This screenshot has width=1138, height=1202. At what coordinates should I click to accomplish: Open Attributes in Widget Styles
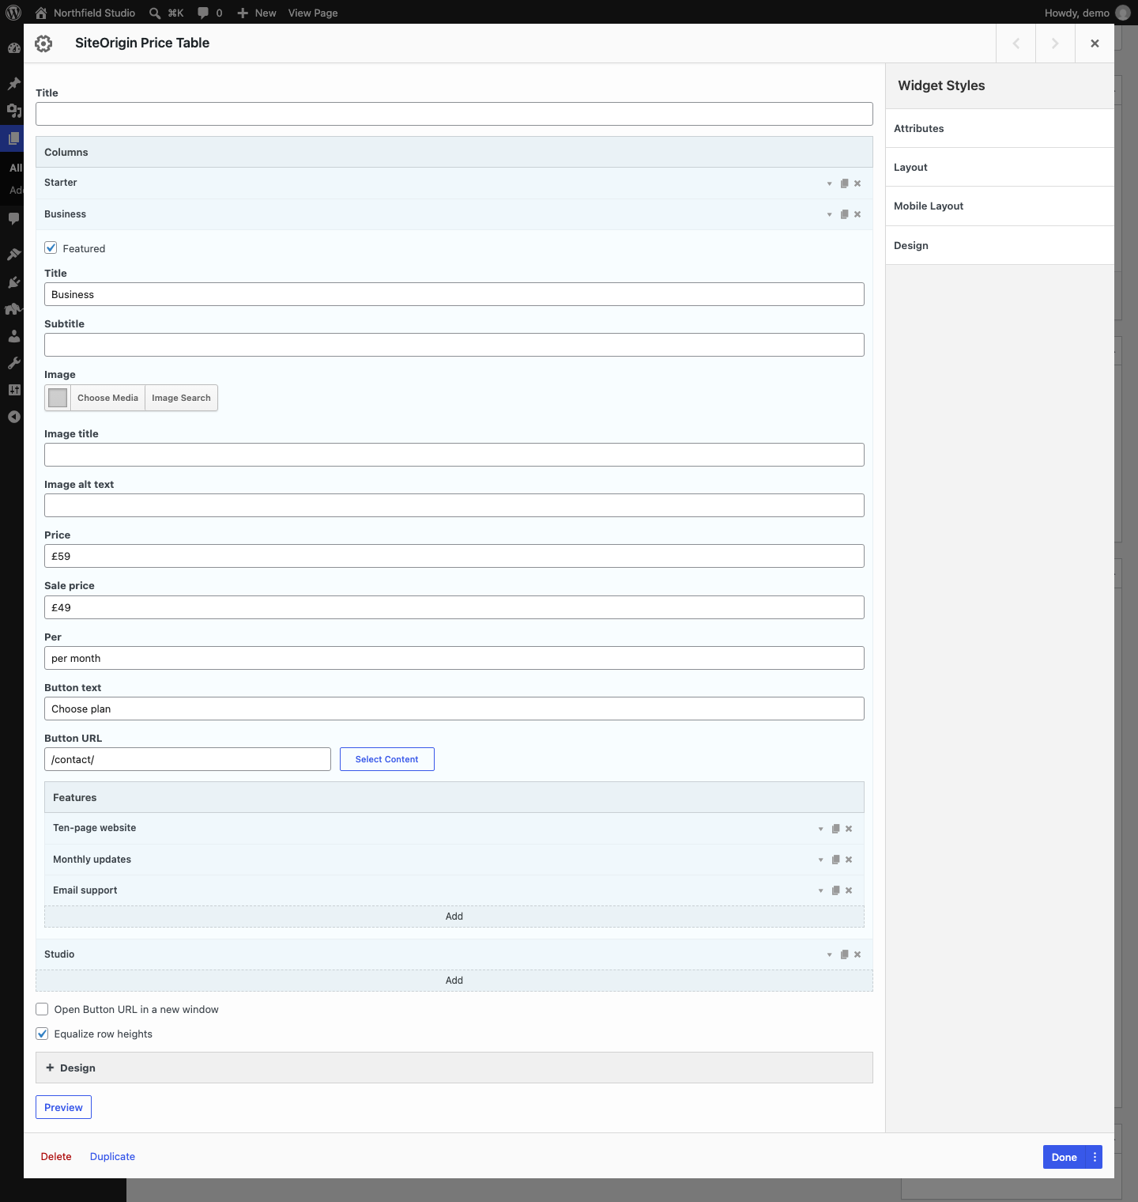click(1000, 128)
